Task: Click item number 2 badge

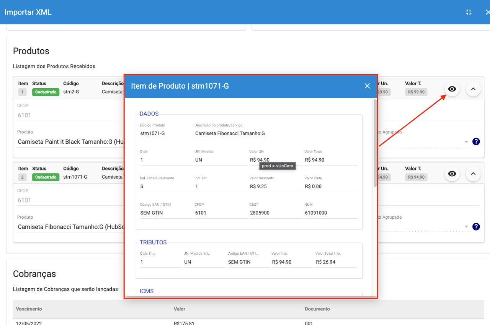Action: [x=22, y=177]
